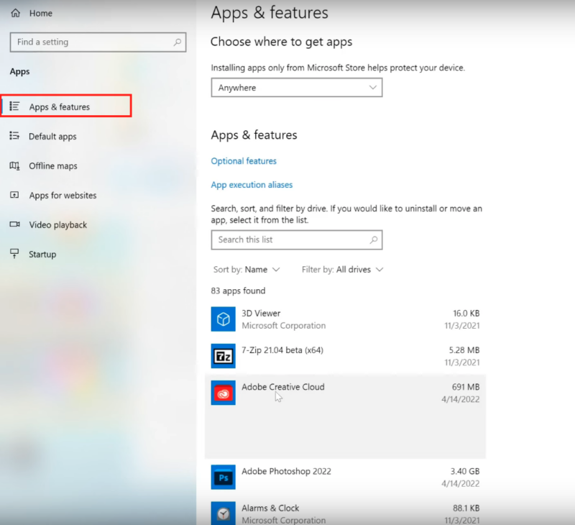This screenshot has height=525, width=575.
Task: Click the Adobe Photoshop 2022 icon
Action: (x=223, y=477)
